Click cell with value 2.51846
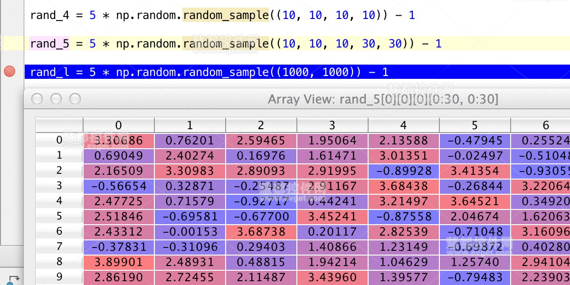 coord(119,217)
